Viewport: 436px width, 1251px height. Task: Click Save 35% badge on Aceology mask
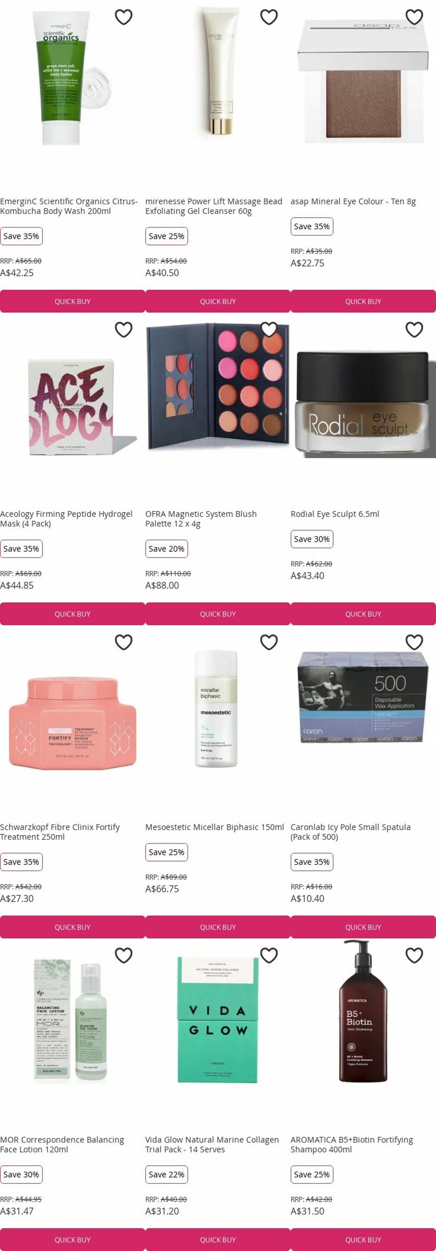[x=21, y=549]
